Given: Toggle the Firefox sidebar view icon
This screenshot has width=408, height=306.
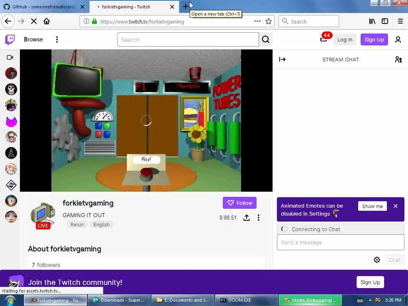Looking at the screenshot, I should pyautogui.click(x=385, y=22).
